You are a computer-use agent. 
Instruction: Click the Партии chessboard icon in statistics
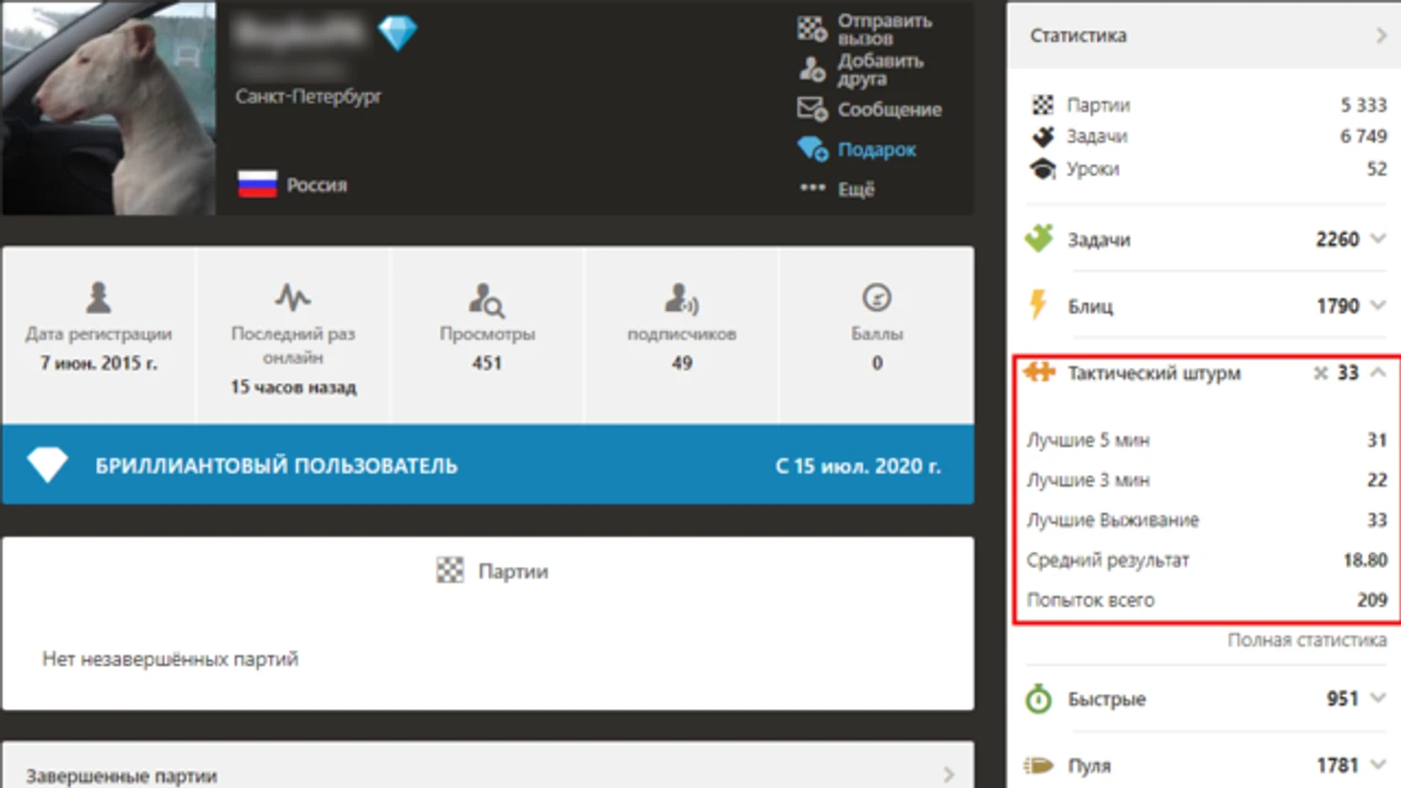[1042, 105]
